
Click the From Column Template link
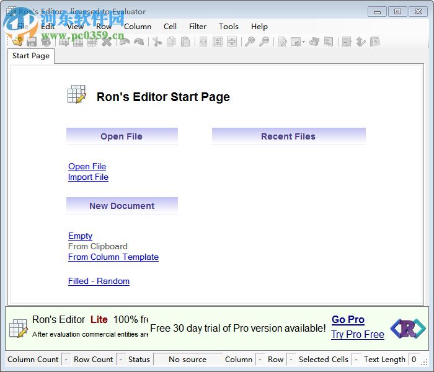point(113,257)
